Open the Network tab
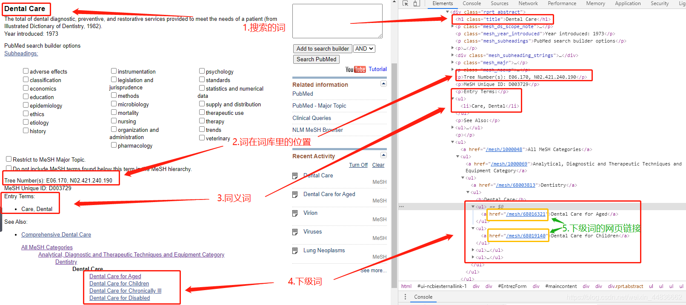The width and height of the screenshot is (686, 305). (x=528, y=3)
